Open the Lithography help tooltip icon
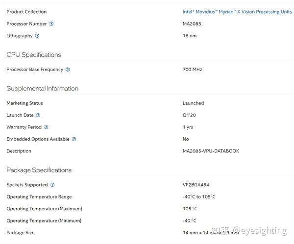This screenshot has width=294, height=244. coord(37,36)
